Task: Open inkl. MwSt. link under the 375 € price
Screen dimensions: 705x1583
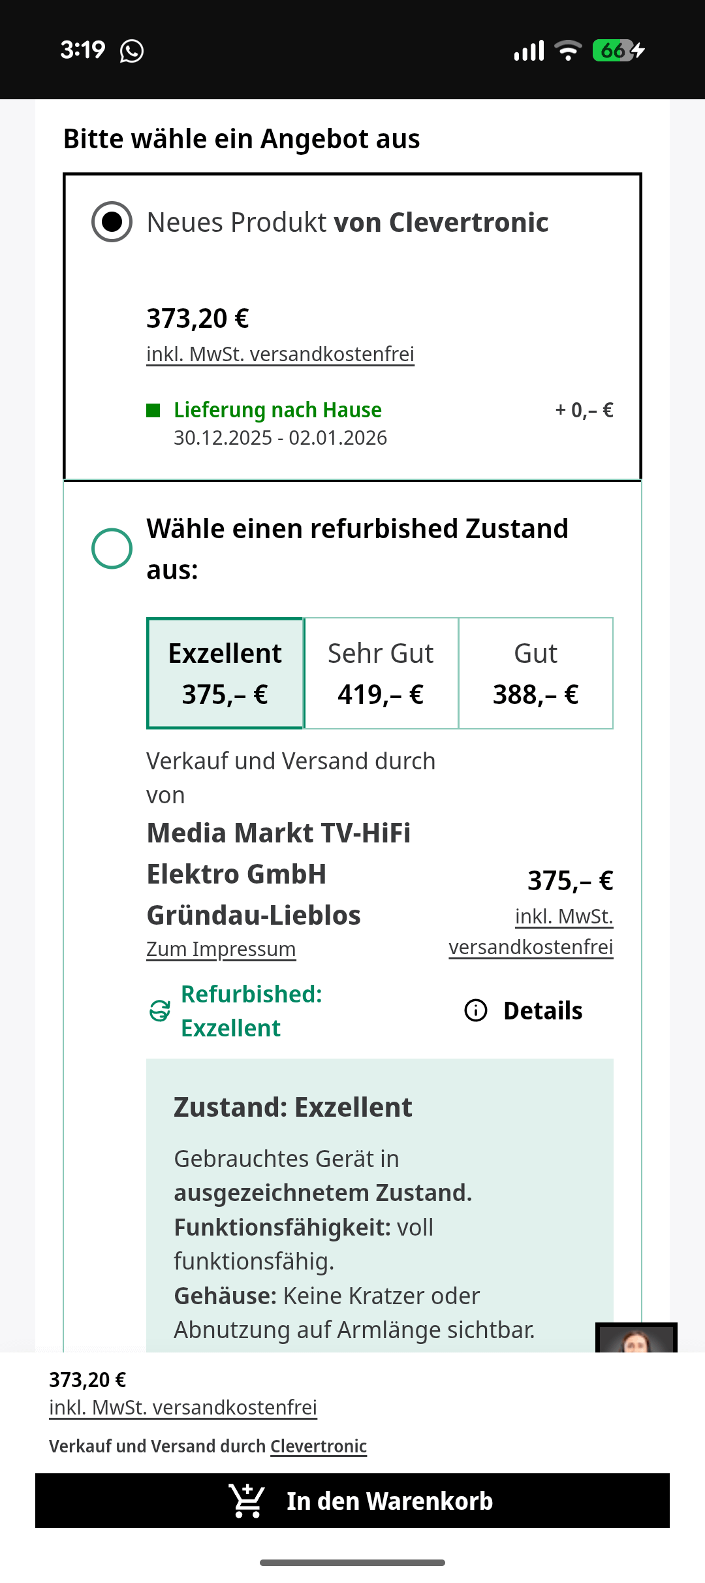Action: click(563, 917)
